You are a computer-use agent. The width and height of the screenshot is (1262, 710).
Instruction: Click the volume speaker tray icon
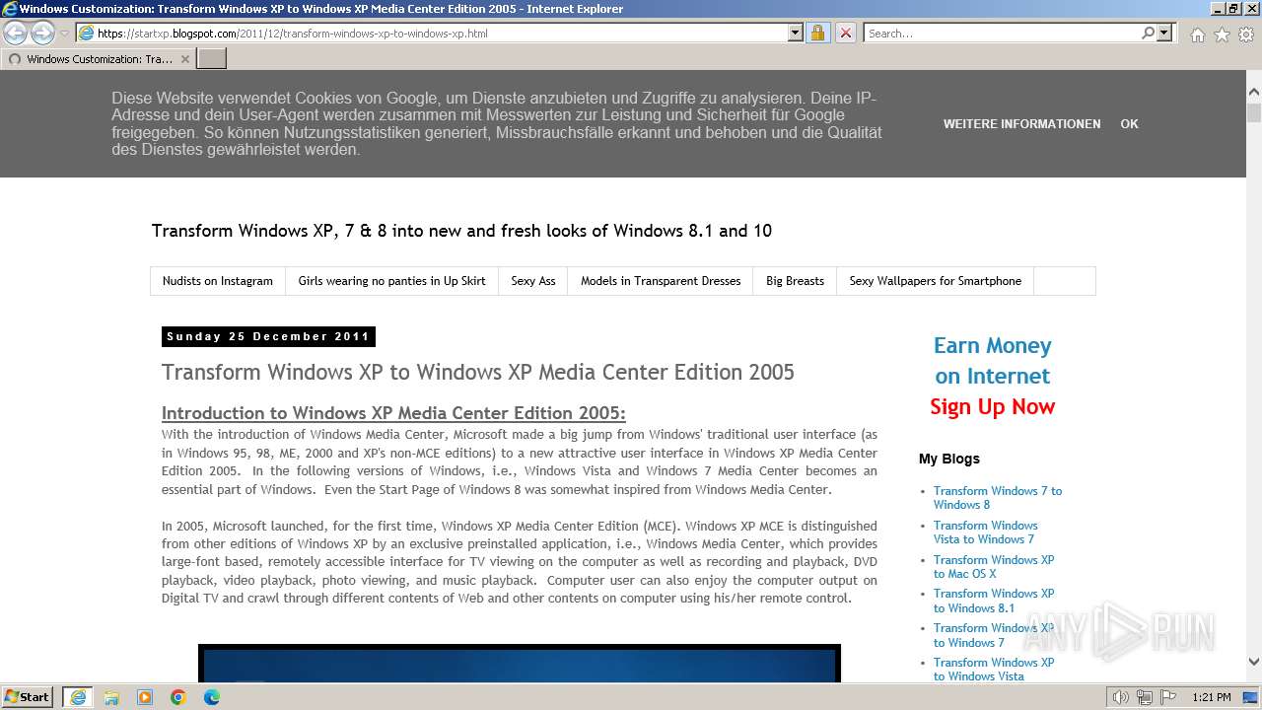(x=1121, y=697)
